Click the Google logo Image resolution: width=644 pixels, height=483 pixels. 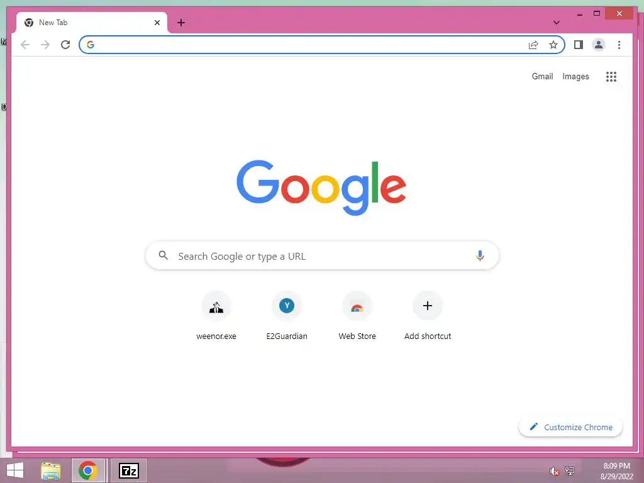point(321,187)
